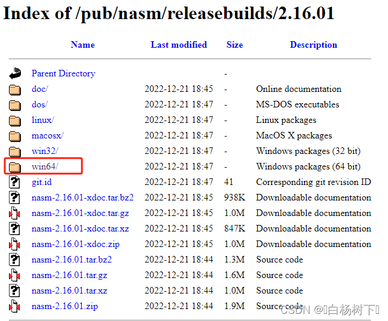388x321 pixels.
Task: Click the description 'Online documentation'
Action: pos(299,89)
